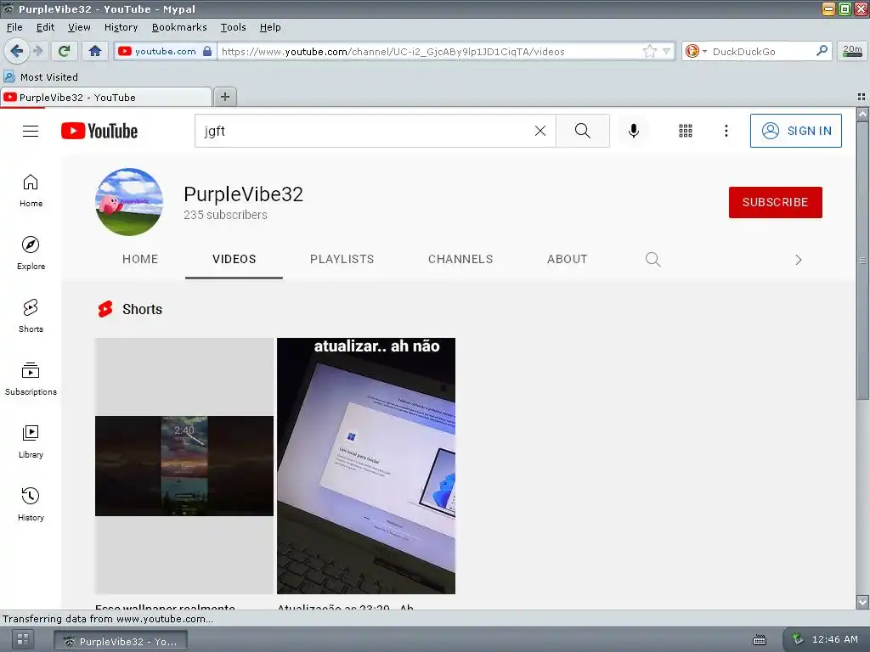
Task: Click the '235 subscribers' text
Action: 225,215
